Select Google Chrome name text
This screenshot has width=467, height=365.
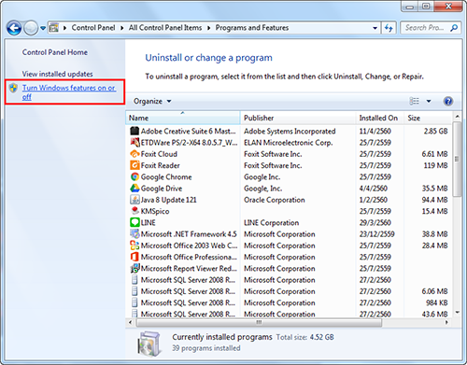pyautogui.click(x=166, y=176)
